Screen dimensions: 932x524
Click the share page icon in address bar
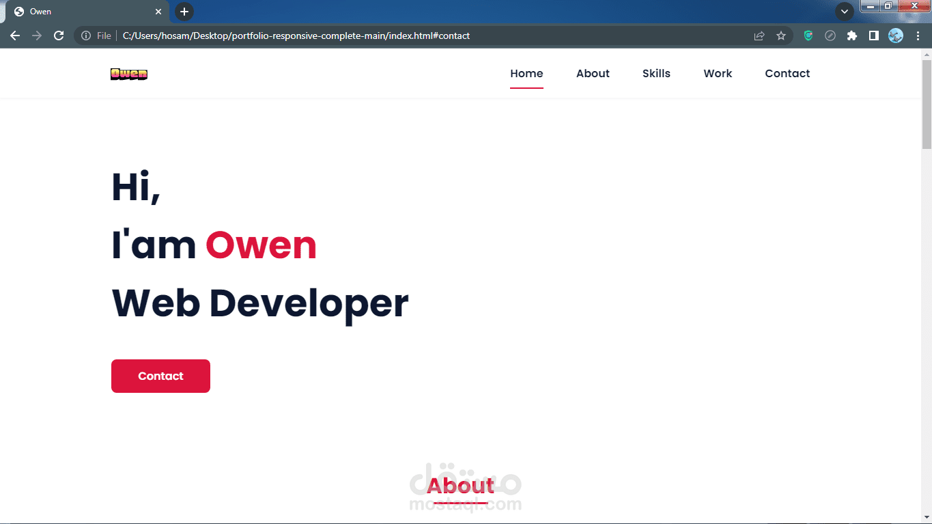(x=759, y=36)
